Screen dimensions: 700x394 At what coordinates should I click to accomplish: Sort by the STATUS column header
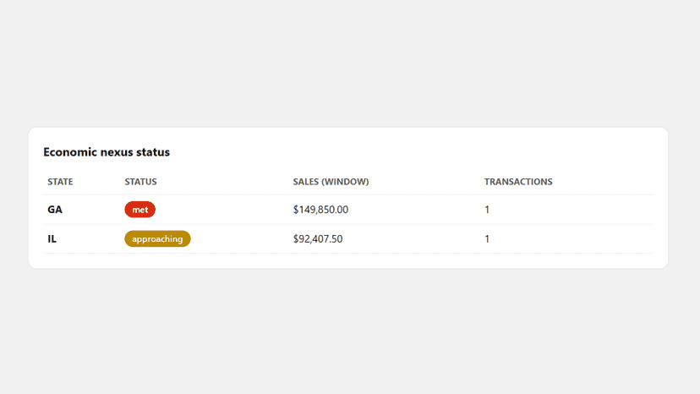pos(140,182)
